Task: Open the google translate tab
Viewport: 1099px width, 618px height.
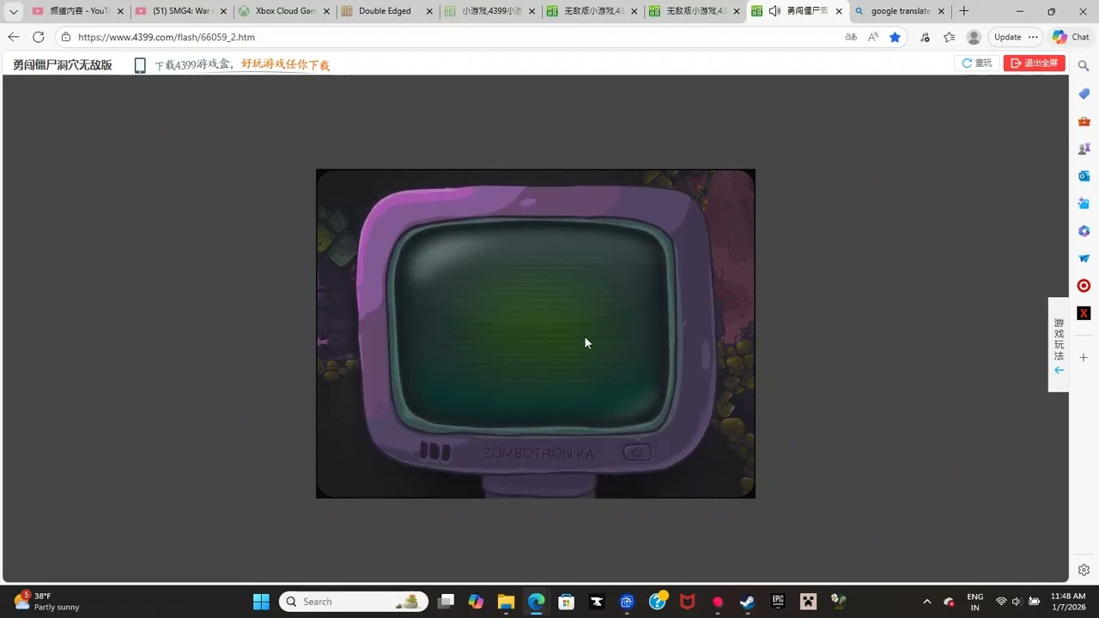Action: click(x=900, y=11)
